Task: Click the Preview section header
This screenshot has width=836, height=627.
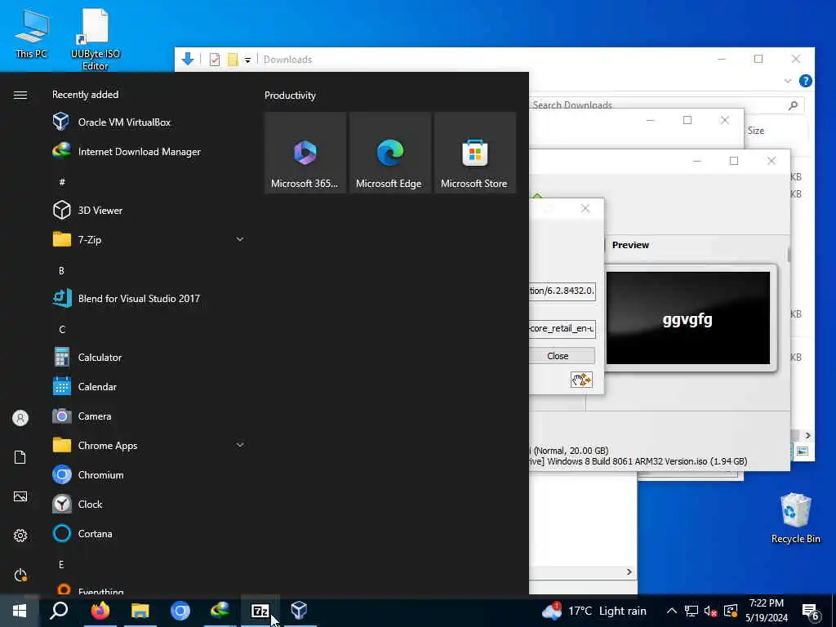Action: (x=630, y=245)
